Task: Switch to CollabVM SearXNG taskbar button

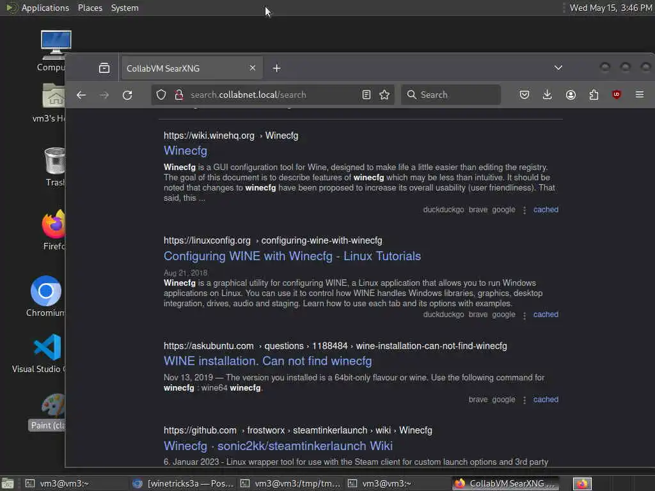Action: pyautogui.click(x=506, y=483)
